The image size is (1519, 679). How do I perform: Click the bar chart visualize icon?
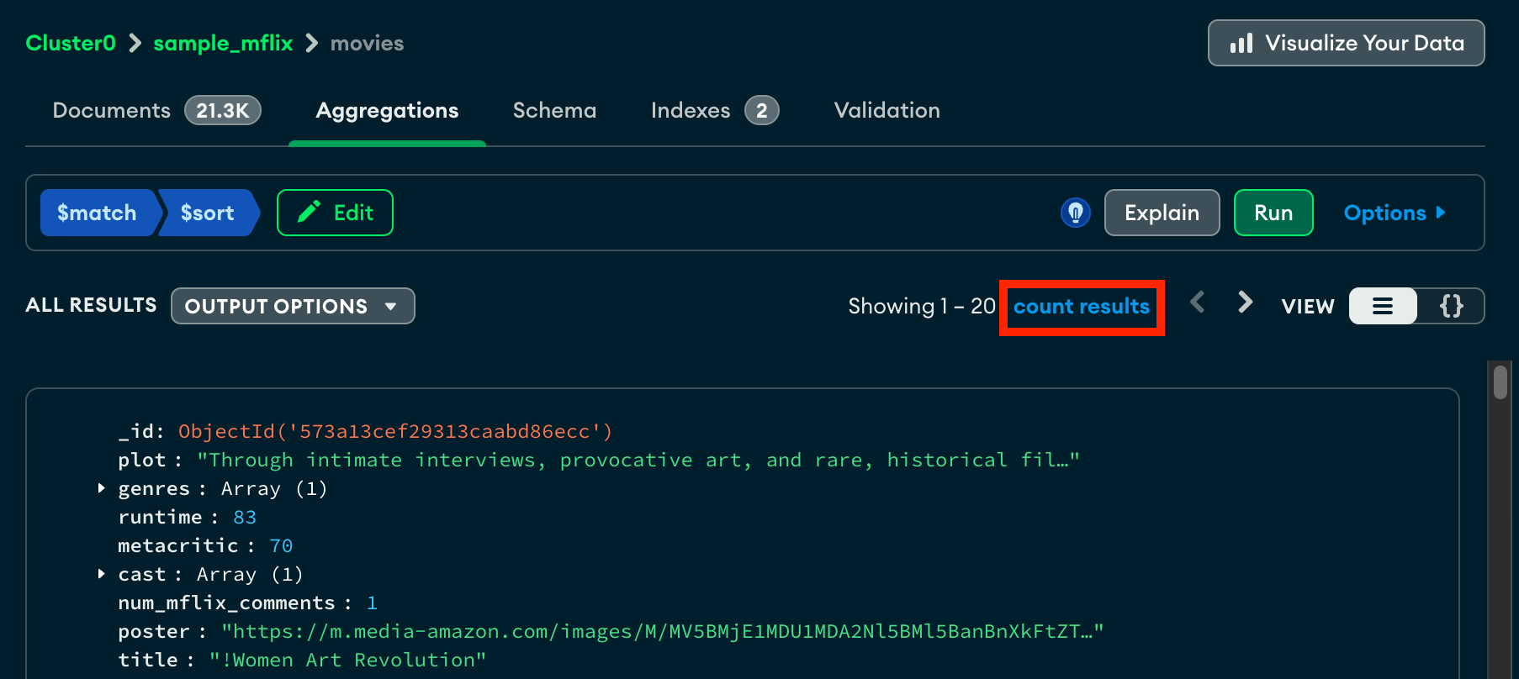(1241, 43)
